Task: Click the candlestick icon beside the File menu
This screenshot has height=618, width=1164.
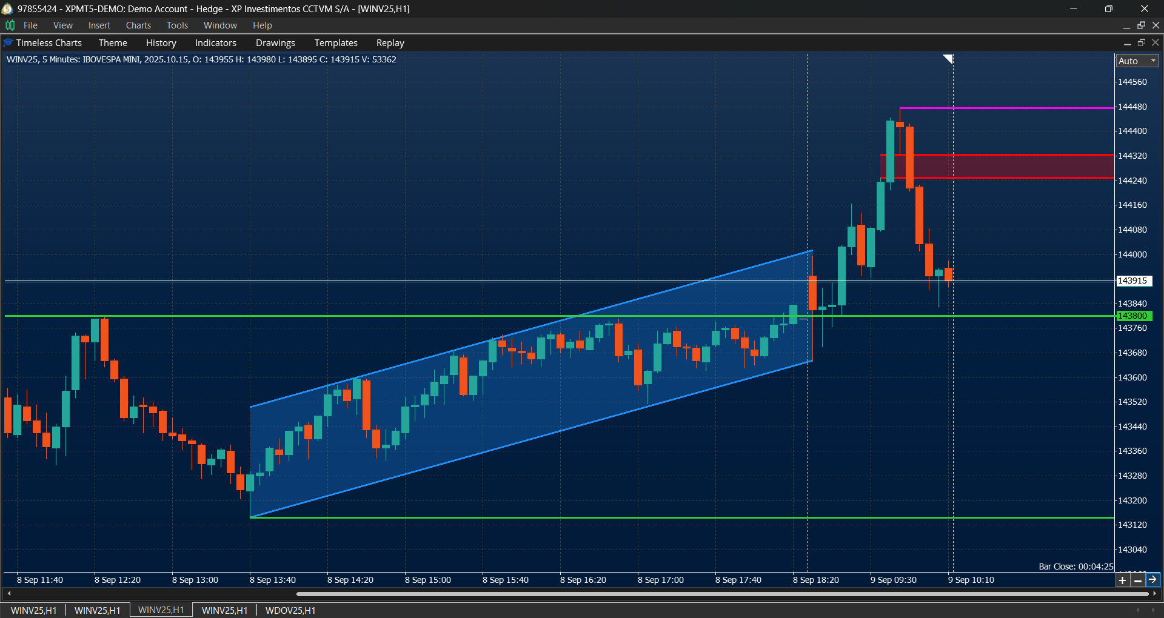Action: (10, 25)
